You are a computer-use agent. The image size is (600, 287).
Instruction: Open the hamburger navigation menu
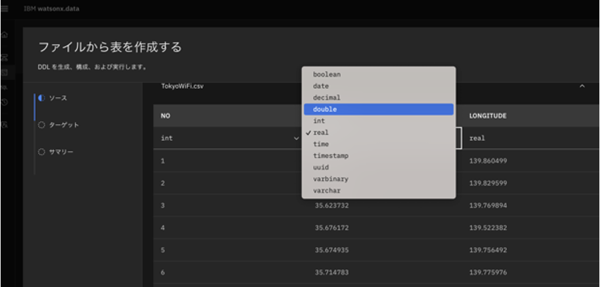click(5, 9)
